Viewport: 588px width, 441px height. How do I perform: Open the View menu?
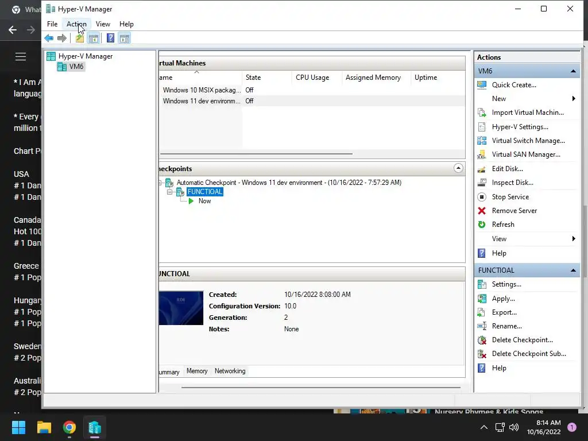tap(103, 24)
